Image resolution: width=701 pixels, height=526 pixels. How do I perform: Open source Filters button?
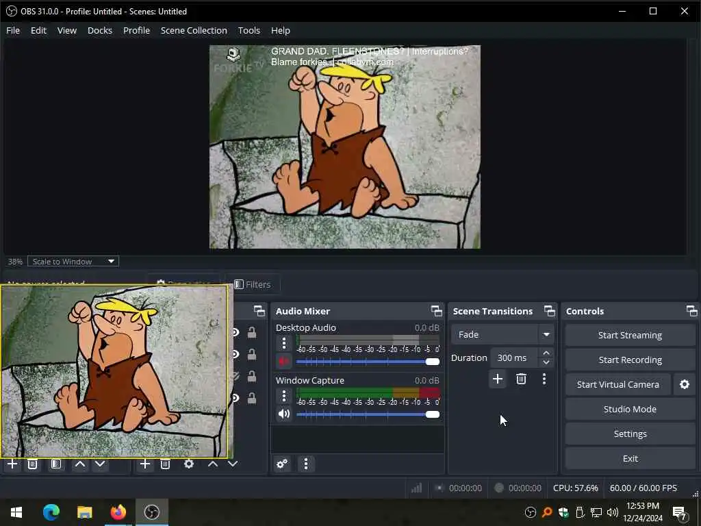pos(253,284)
